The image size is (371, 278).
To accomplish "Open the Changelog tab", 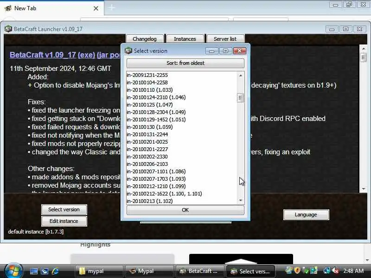I will point(145,39).
